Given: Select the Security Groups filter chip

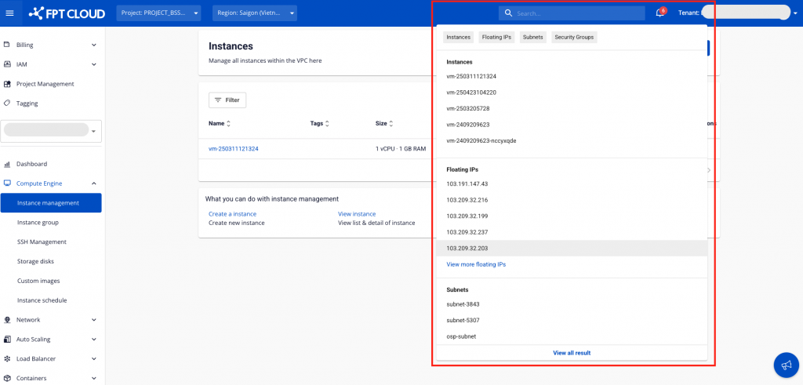Looking at the screenshot, I should click(574, 38).
